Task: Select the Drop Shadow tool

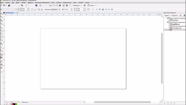Action: pyautogui.click(x=1, y=55)
